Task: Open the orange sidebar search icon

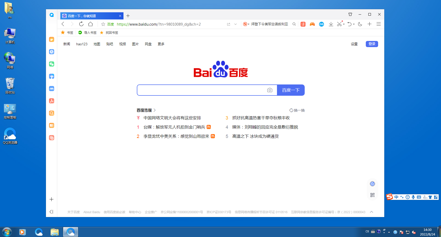Action: (x=52, y=113)
